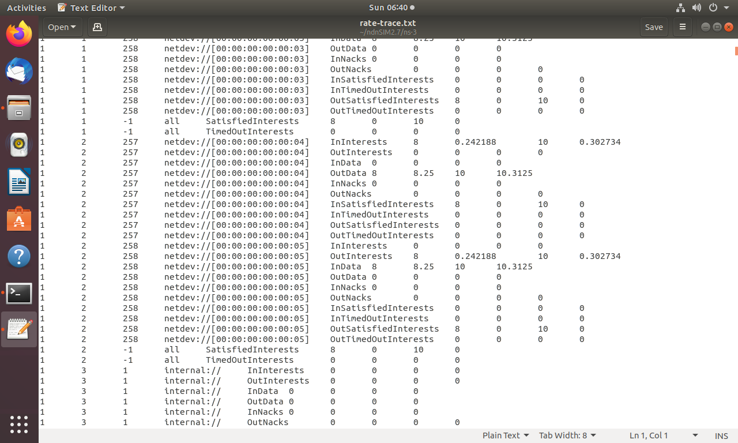Viewport: 738px width, 443px height.
Task: Open the hamburger menu in gedit
Action: coord(682,27)
